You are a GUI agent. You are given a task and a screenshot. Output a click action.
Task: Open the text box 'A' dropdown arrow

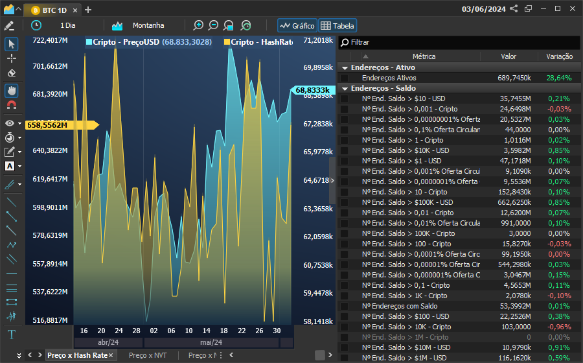point(19,166)
